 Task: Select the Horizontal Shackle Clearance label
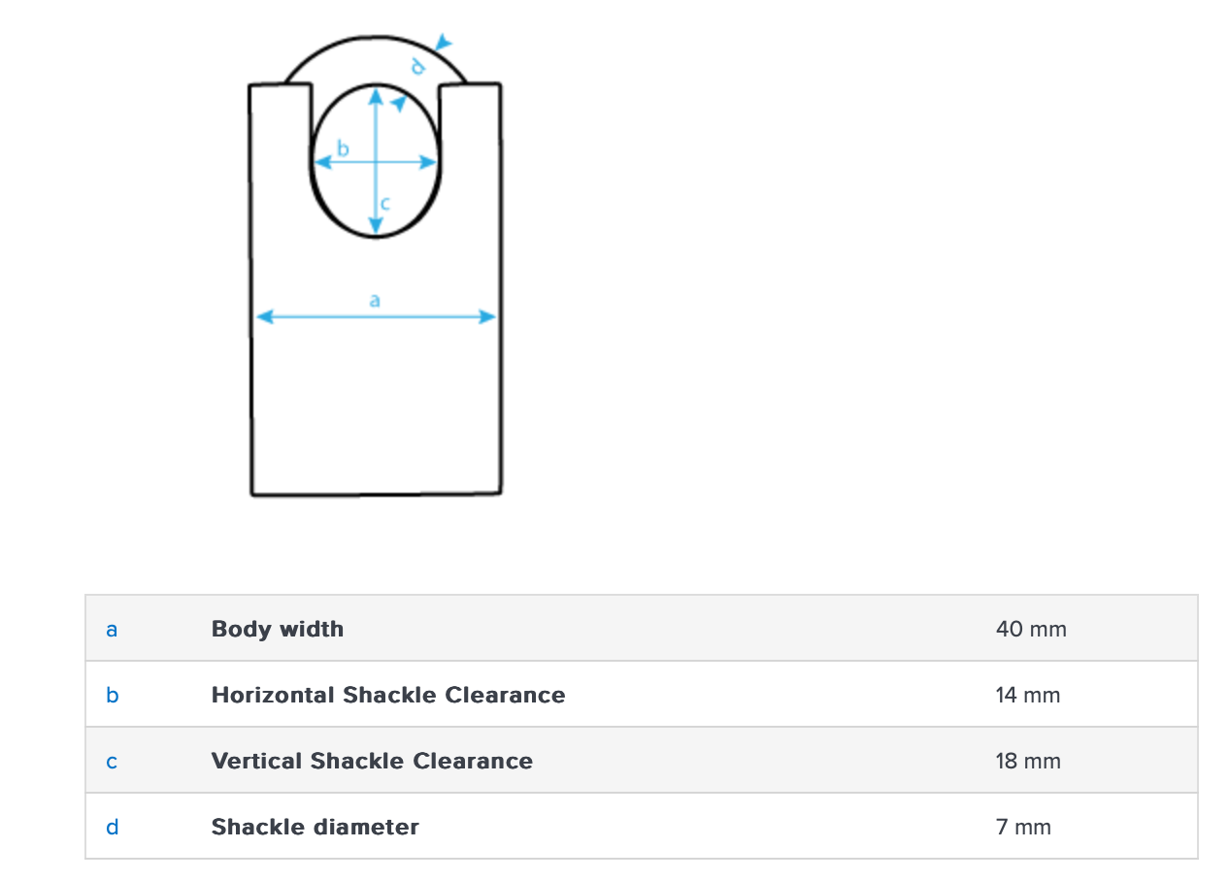point(388,695)
